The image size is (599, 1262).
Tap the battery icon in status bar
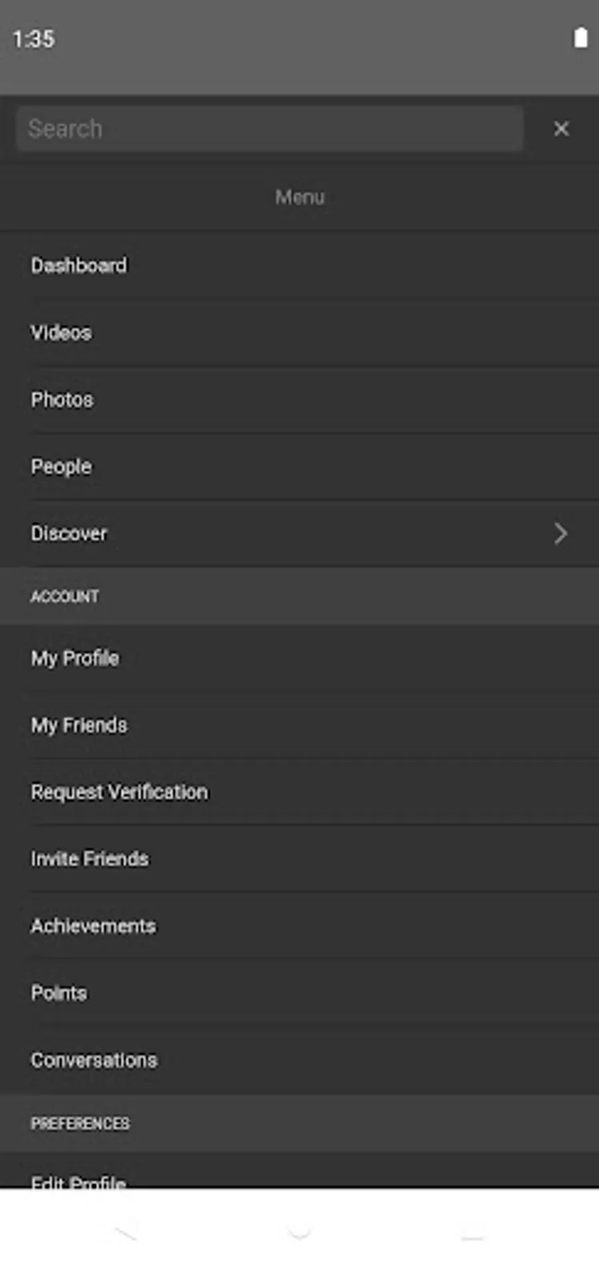pos(580,38)
